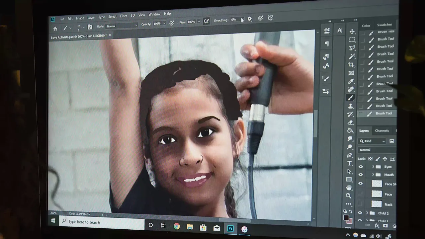Open the layer blend mode Normal dropdown
425x239 pixels.
tap(377, 150)
